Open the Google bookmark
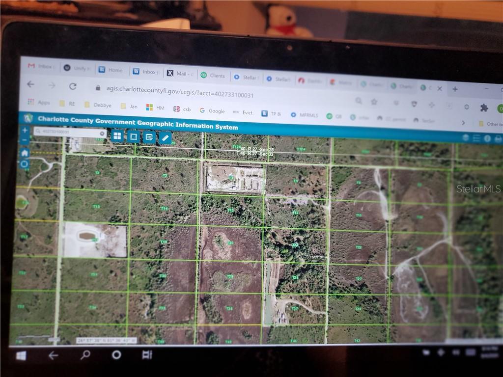This screenshot has width=503, height=377. 212,111
